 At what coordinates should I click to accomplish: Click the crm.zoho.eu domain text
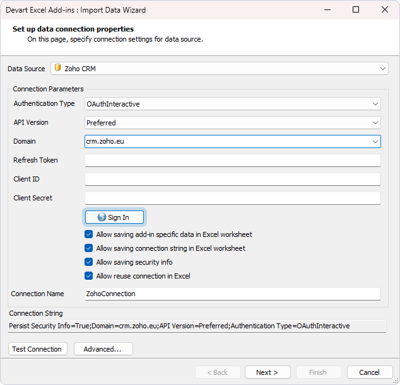pos(105,141)
